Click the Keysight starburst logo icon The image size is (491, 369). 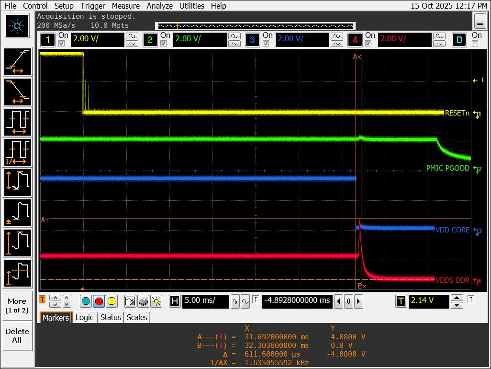coord(17,26)
